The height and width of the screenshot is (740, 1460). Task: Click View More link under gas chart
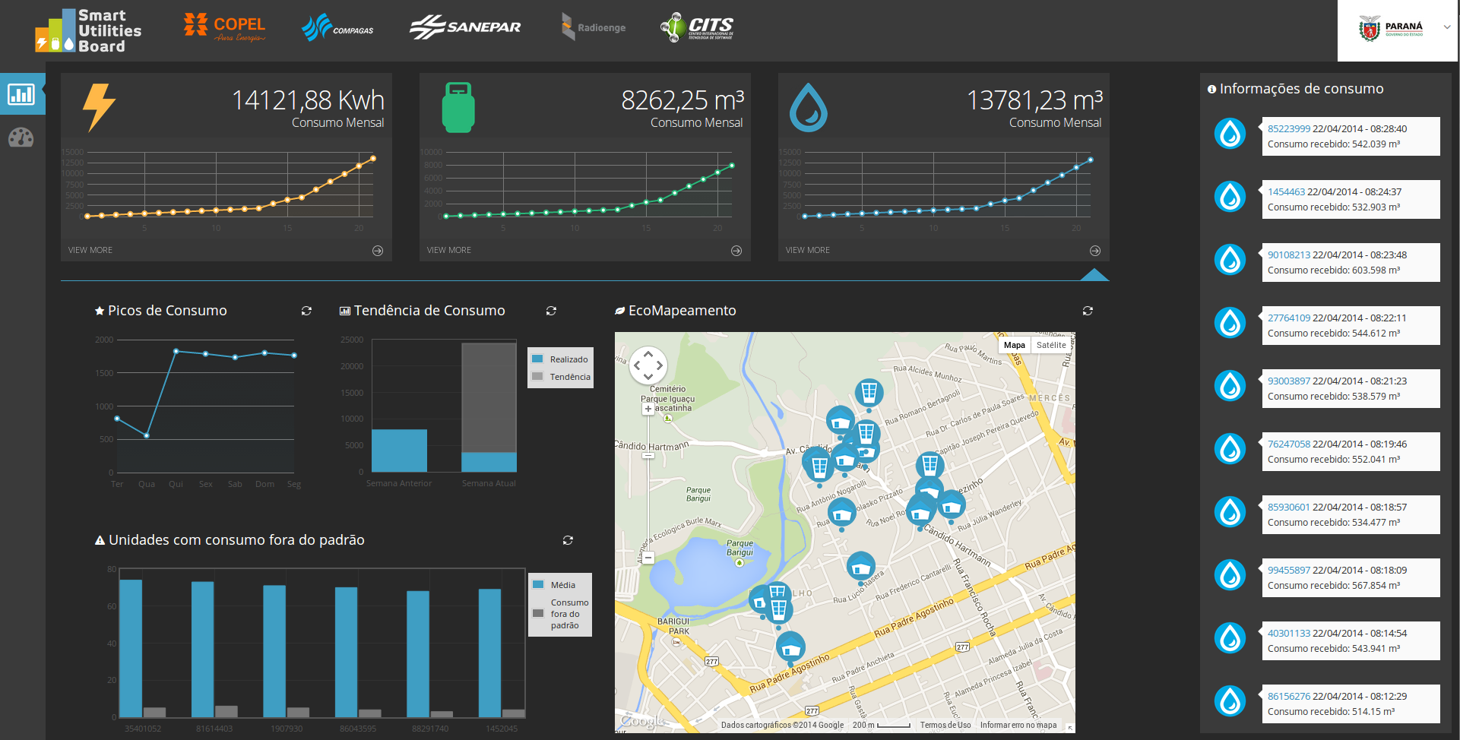[449, 250]
